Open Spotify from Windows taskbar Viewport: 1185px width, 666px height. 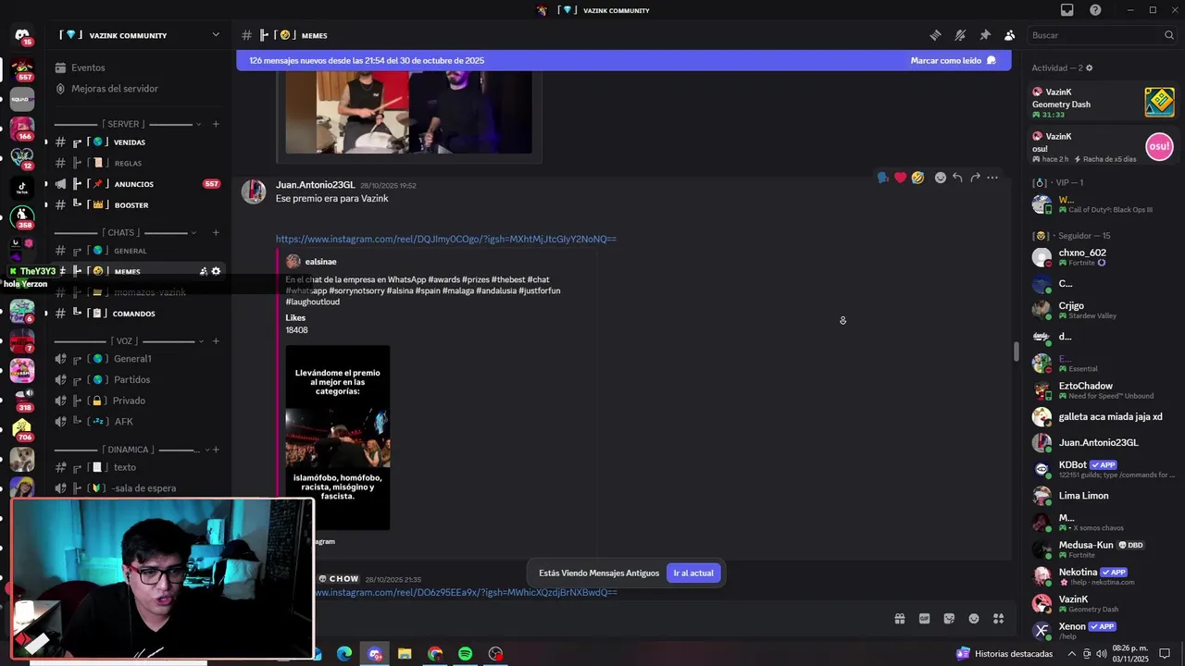pyautogui.click(x=466, y=654)
